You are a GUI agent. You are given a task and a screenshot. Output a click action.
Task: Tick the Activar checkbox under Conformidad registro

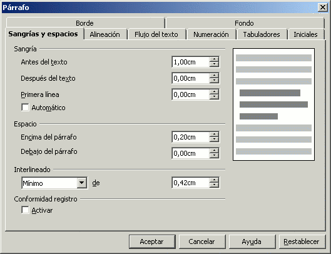point(25,210)
